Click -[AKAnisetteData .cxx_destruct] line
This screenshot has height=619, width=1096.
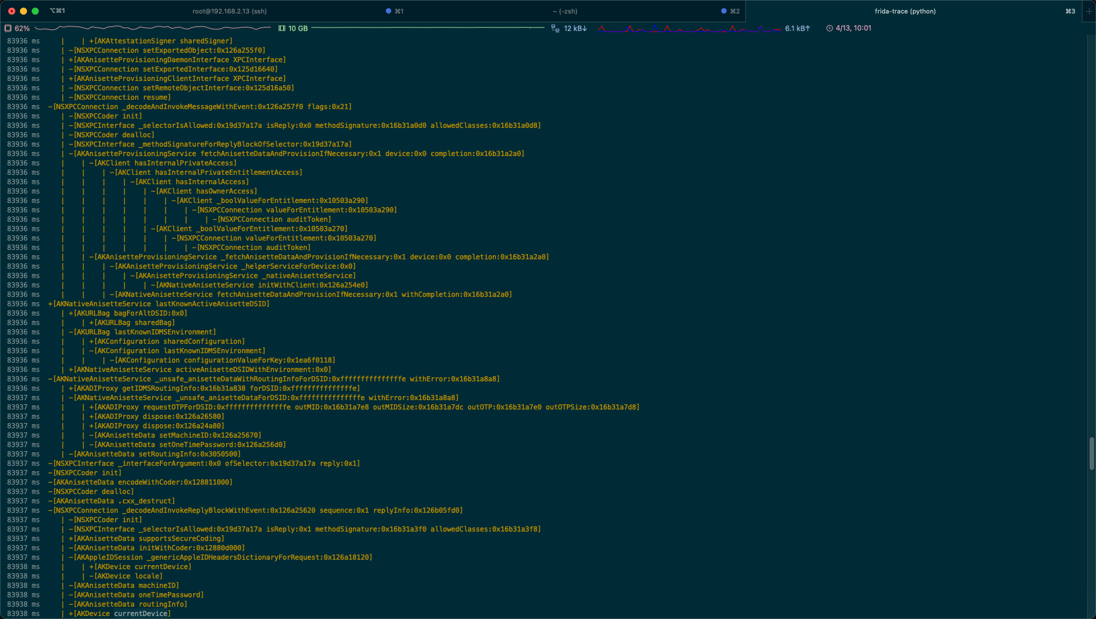tap(112, 501)
